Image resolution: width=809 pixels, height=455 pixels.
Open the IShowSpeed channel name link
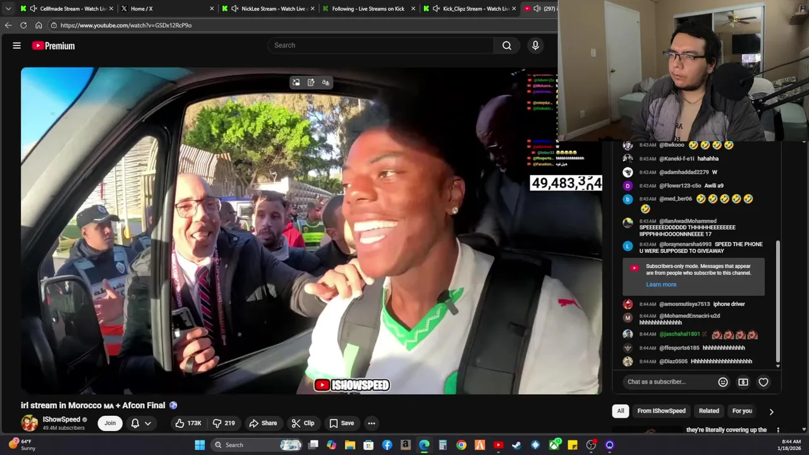coord(61,420)
